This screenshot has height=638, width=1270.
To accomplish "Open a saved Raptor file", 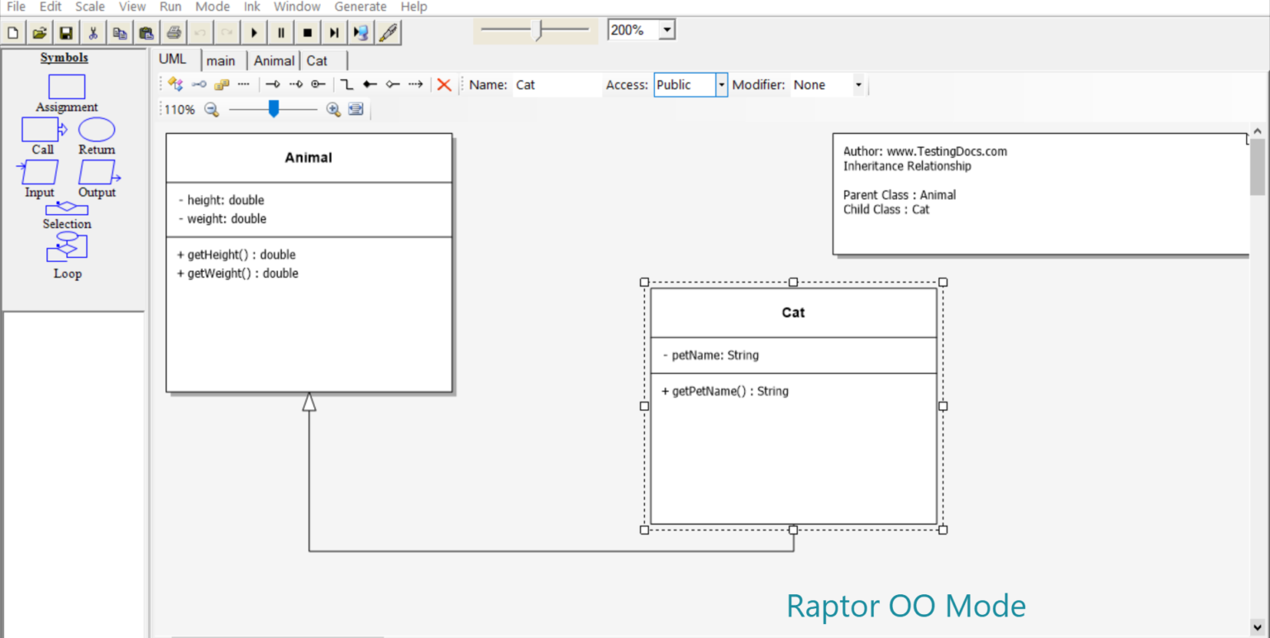I will 39,31.
